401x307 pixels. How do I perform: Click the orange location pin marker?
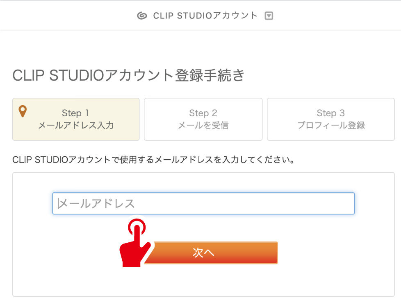coord(23,111)
